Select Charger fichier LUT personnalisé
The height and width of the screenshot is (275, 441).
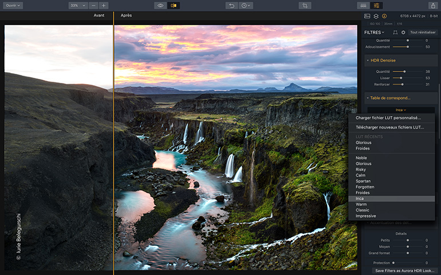pos(388,118)
